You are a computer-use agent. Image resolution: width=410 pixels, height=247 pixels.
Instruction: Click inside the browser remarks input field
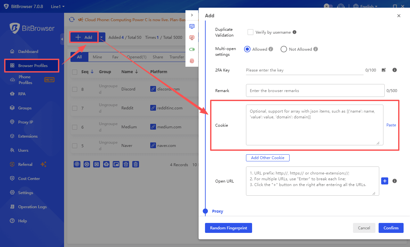(x=315, y=90)
